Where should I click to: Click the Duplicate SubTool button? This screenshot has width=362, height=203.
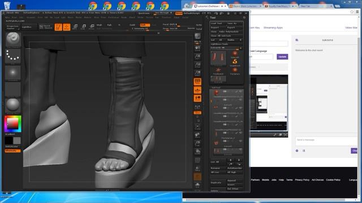click(218, 183)
